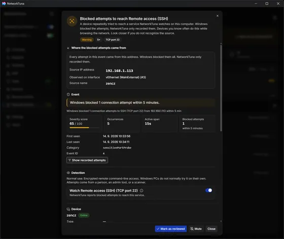Show recorded attempts

point(87,160)
